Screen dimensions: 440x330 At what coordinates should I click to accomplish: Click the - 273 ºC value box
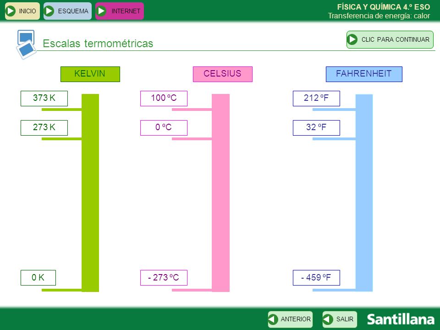coord(164,278)
